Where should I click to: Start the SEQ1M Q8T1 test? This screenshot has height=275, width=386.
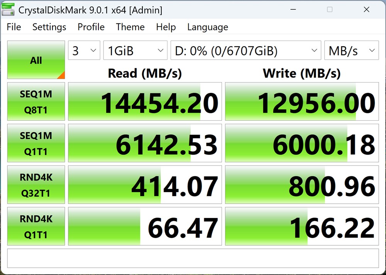(x=36, y=101)
